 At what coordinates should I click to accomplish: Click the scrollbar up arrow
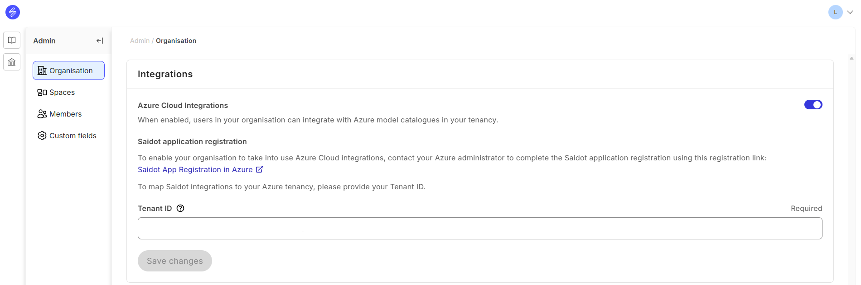tap(852, 58)
